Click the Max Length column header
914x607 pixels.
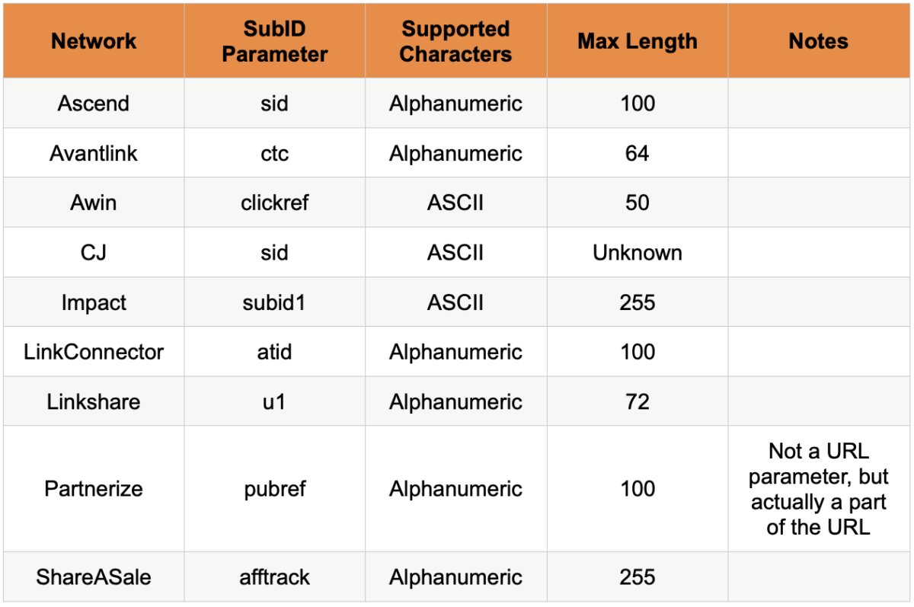[x=638, y=41]
